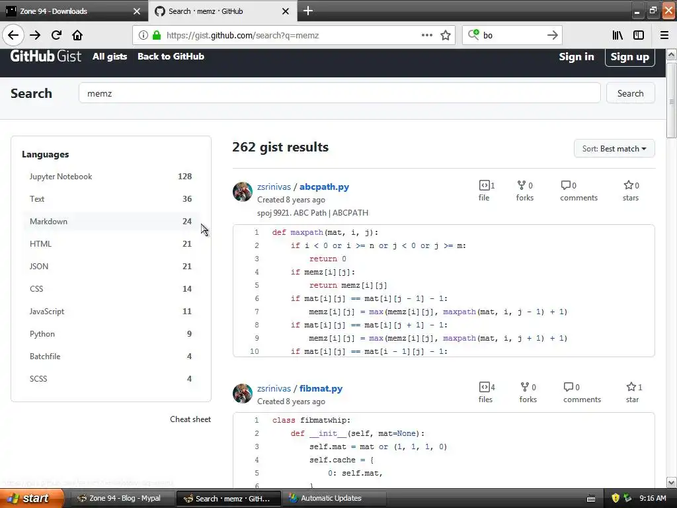Screen dimensions: 677x508
Task: Open file count icon for abcpath.py gist
Action: point(484,185)
